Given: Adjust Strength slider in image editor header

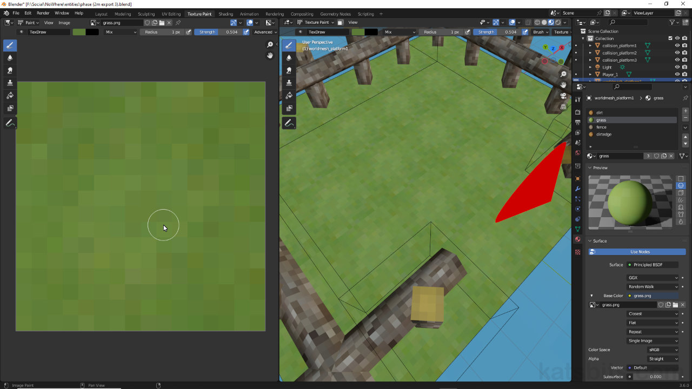Looking at the screenshot, I should pyautogui.click(x=218, y=32).
